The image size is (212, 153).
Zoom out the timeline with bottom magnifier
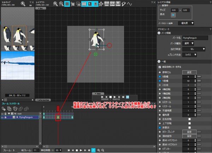tap(103, 150)
